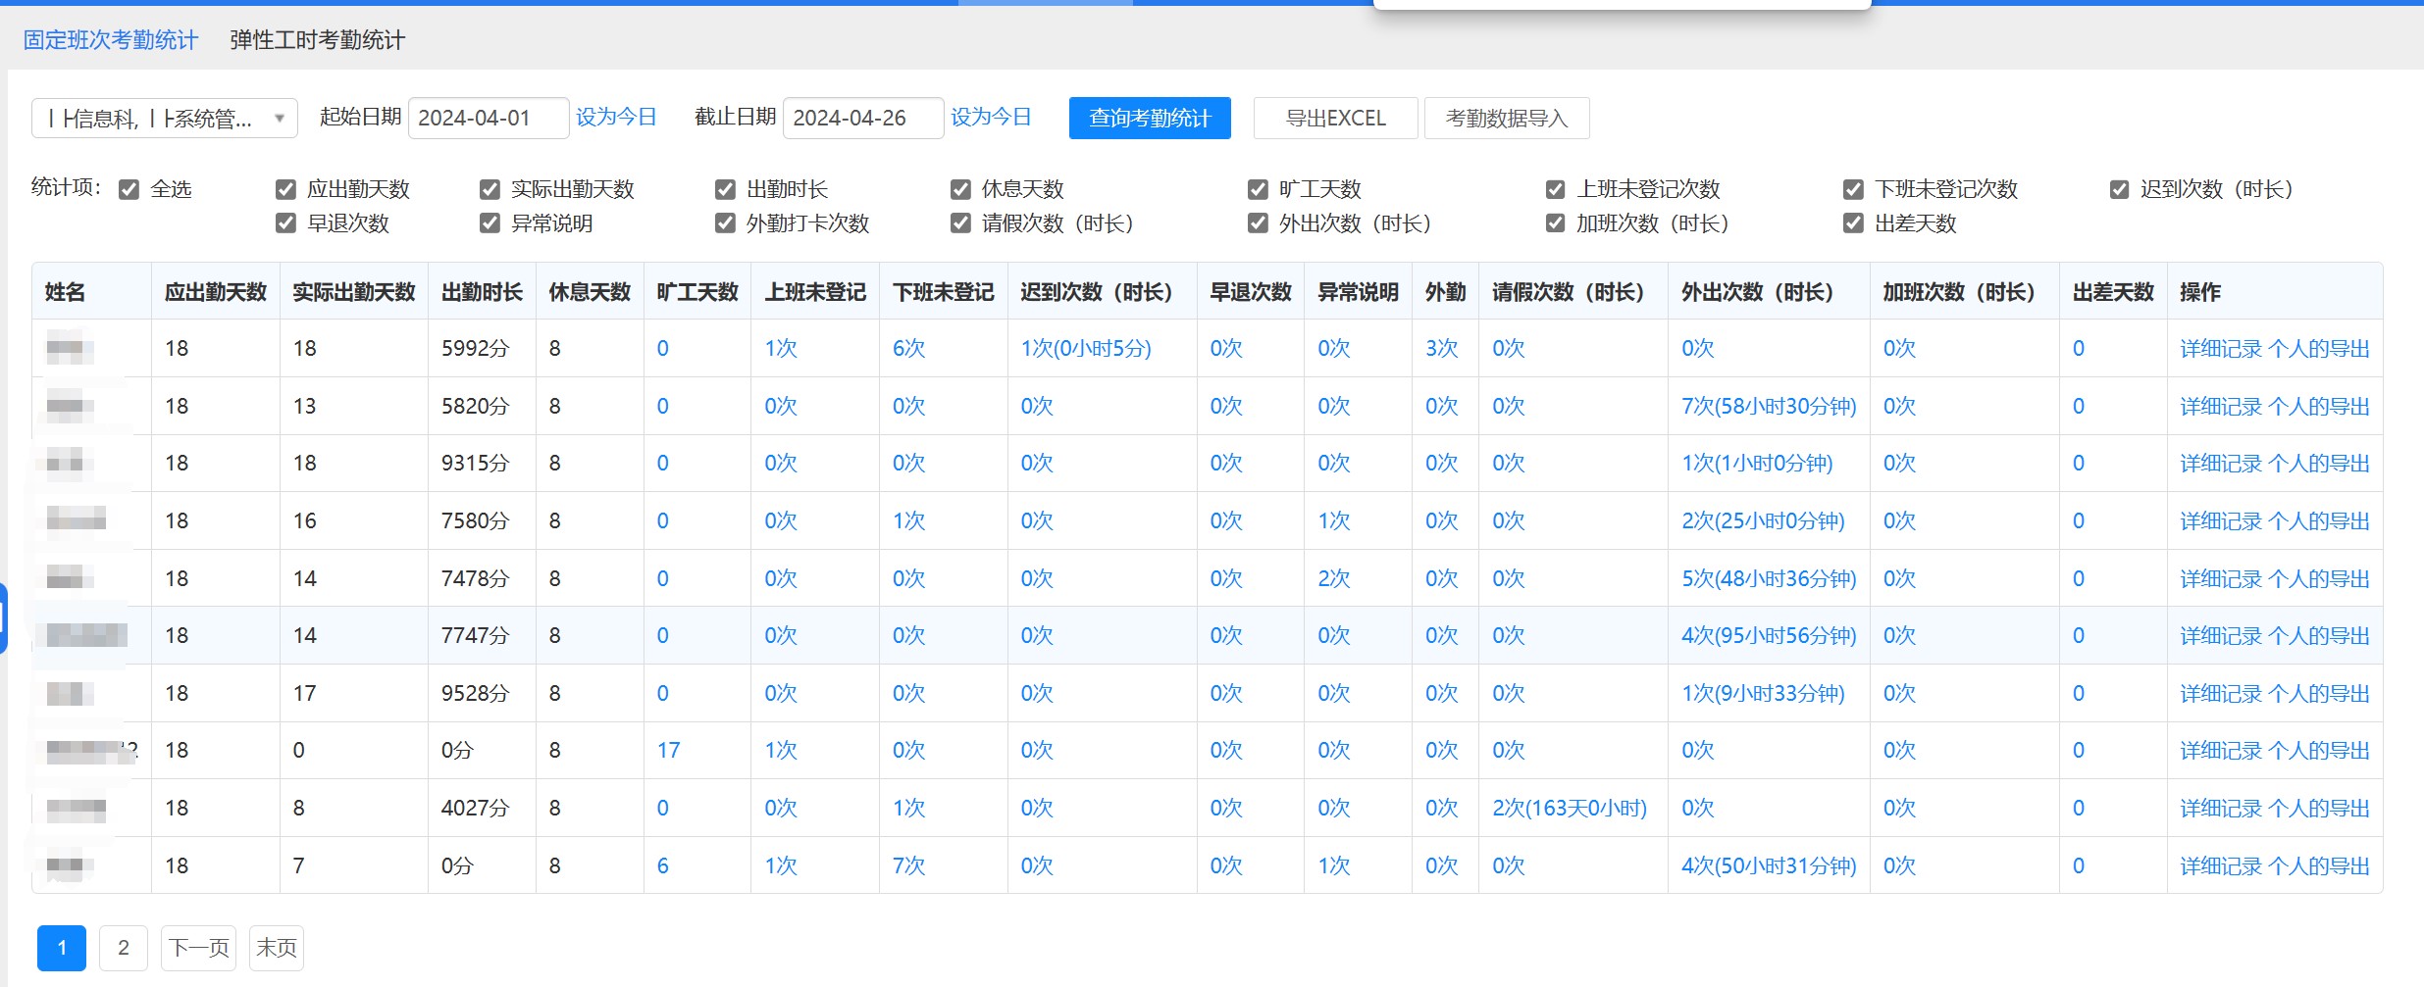Click the 实际出勤天数 column header
2424x987 pixels.
(354, 292)
